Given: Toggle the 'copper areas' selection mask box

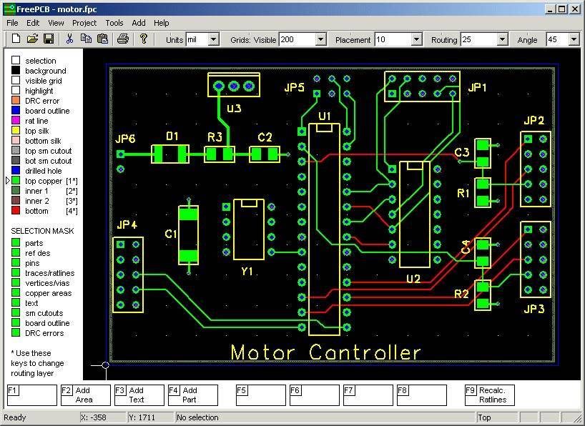Looking at the screenshot, I should coord(16,293).
